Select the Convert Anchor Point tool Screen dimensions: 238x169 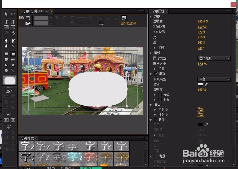point(13,46)
